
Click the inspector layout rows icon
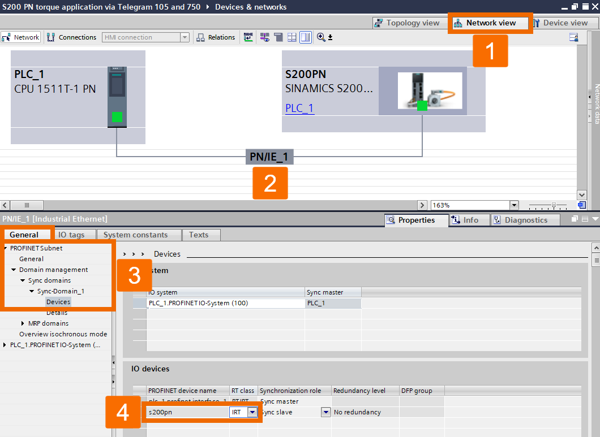(585, 219)
